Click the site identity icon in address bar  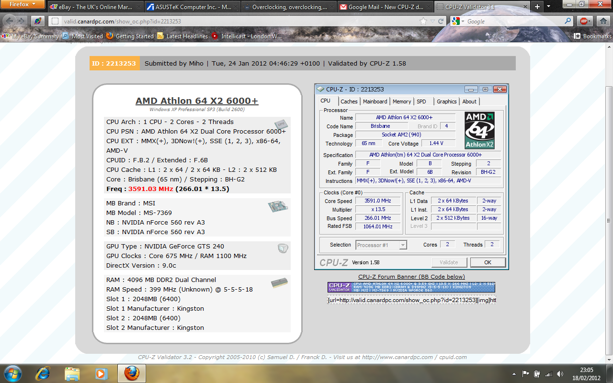[x=55, y=21]
